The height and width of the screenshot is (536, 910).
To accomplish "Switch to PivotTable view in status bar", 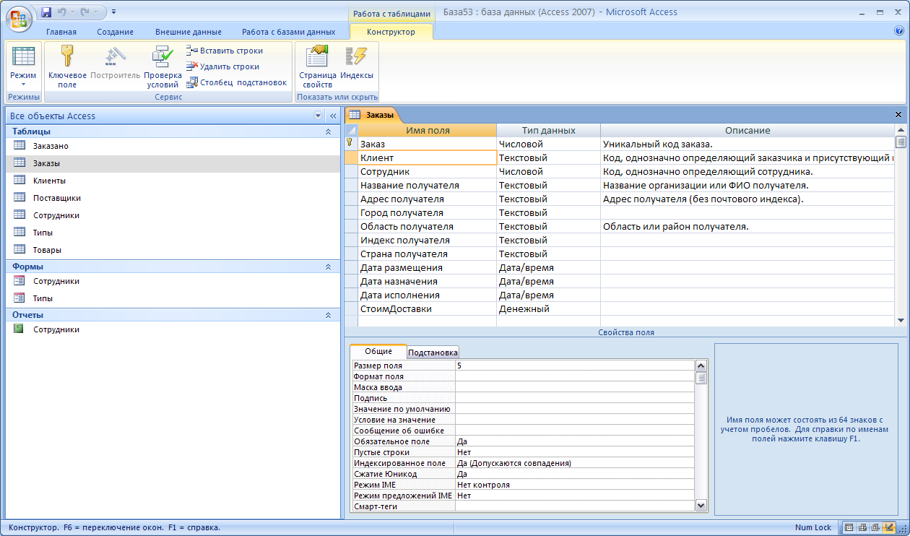I will [x=862, y=528].
